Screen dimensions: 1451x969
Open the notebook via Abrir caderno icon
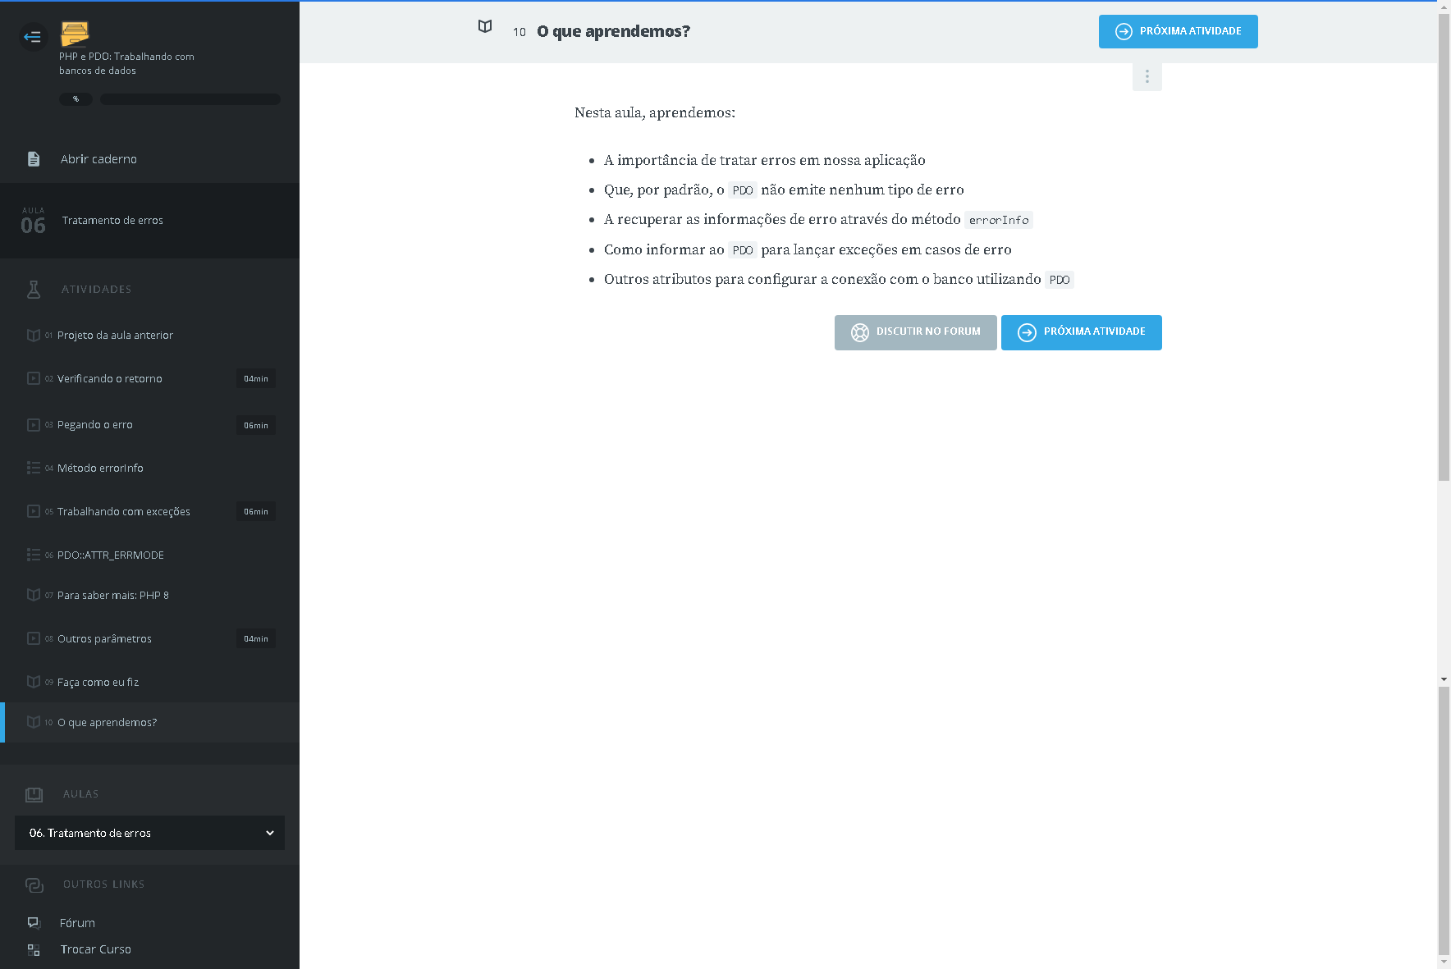pos(34,159)
